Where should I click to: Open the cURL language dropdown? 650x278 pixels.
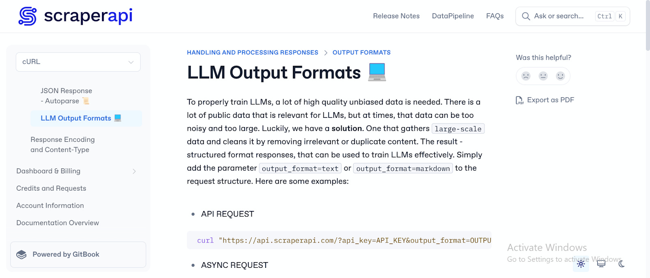coord(78,62)
